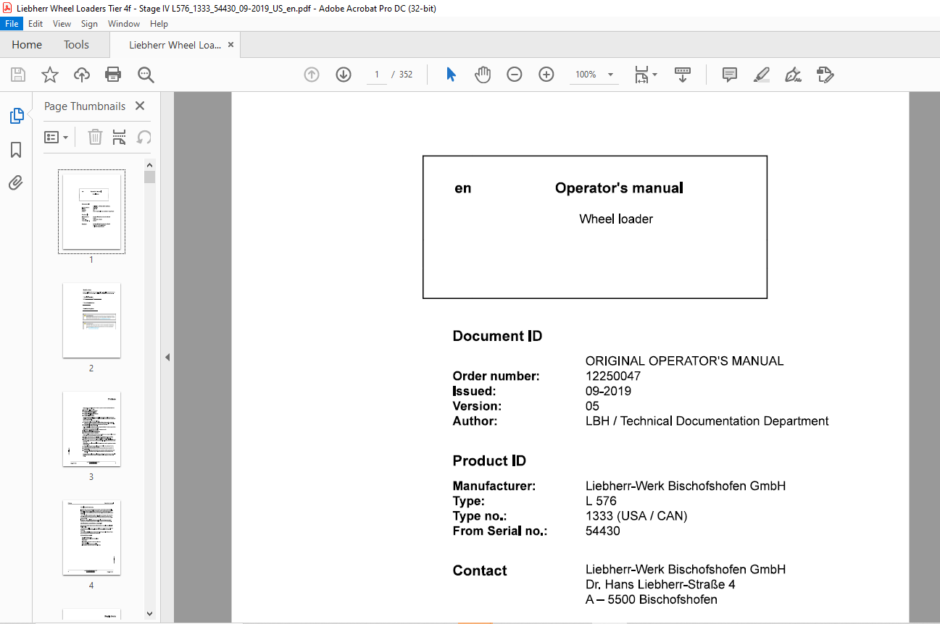
Task: Open the File menu
Action: point(12,24)
